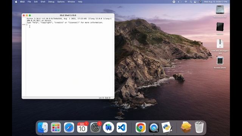
Task: Open the IDLE application menu
Action: pos(22,2)
